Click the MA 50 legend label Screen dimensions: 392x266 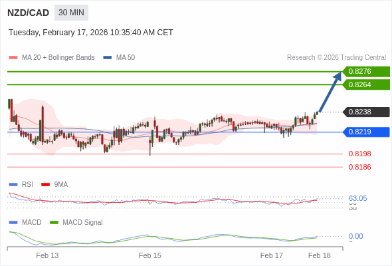(126, 58)
